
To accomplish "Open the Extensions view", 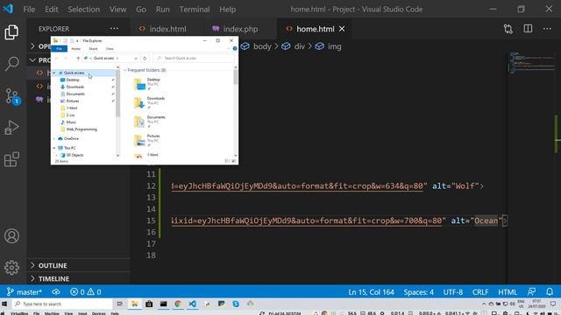I will 11,159.
